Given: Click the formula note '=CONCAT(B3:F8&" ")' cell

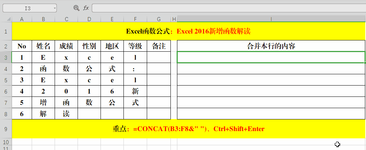Looking at the screenshot, I should (188, 129).
